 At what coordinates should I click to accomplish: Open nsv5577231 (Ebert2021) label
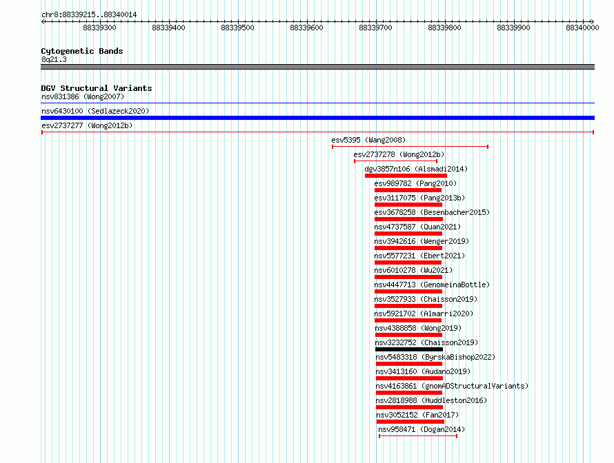point(419,256)
